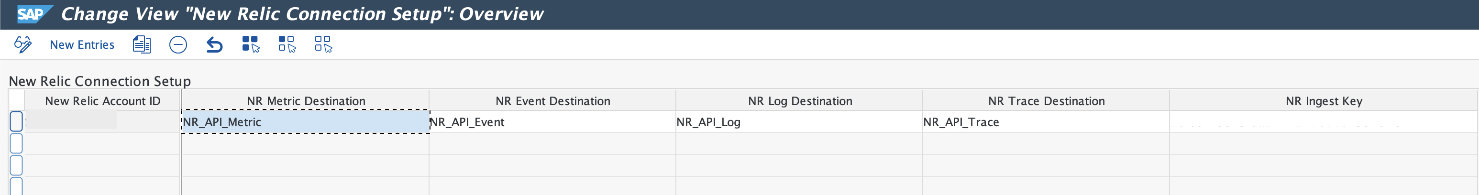Click the NR Metric Destination column header
Image resolution: width=1479 pixels, height=195 pixels.
pos(306,101)
